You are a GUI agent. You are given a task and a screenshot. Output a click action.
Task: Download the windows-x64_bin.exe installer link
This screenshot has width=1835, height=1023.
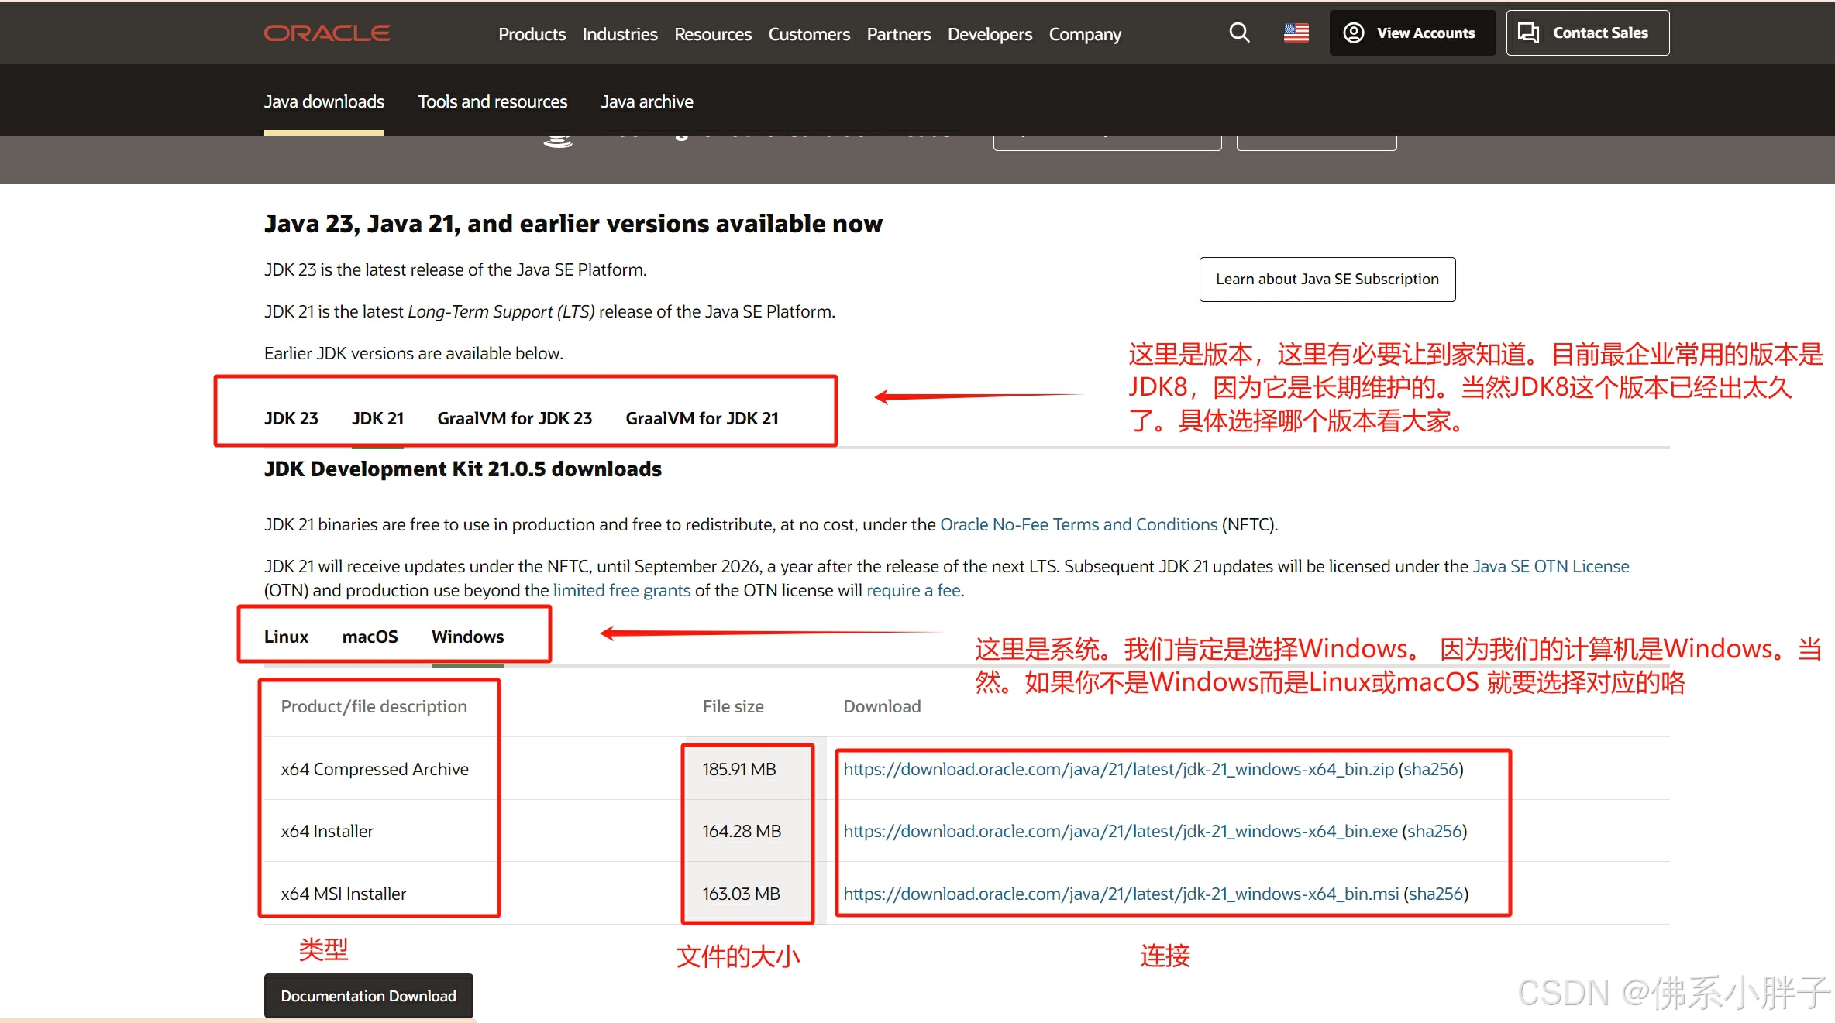(1120, 831)
